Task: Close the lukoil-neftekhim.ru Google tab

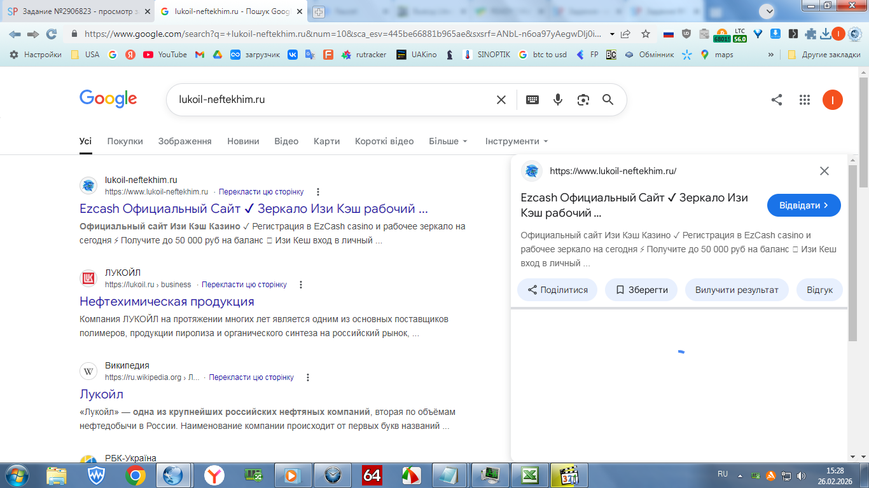Action: pyautogui.click(x=300, y=11)
